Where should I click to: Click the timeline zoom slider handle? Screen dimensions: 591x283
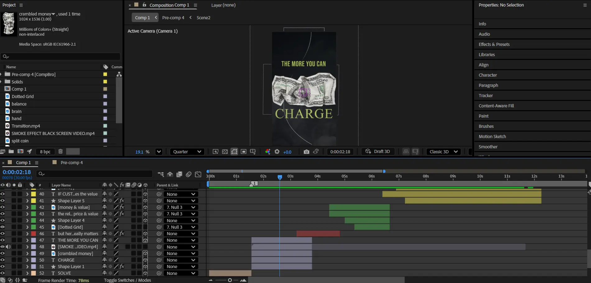point(230,280)
